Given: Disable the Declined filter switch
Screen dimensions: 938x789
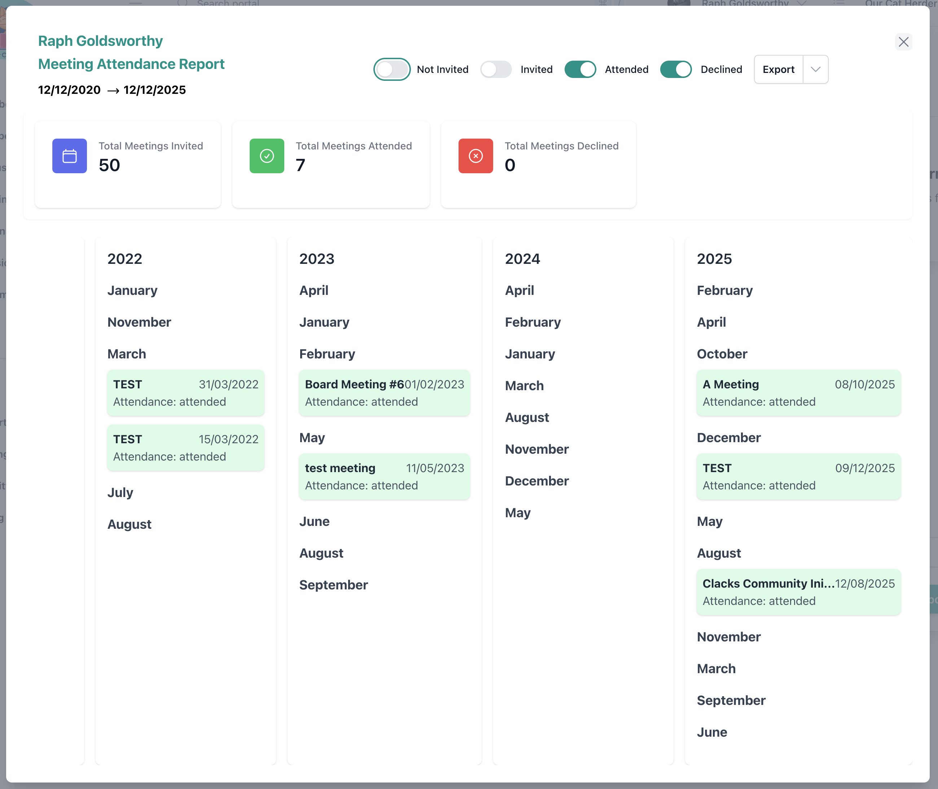Looking at the screenshot, I should pyautogui.click(x=676, y=69).
